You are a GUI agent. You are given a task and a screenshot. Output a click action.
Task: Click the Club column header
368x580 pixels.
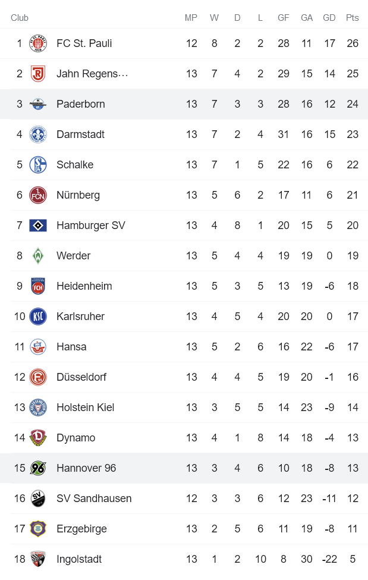tap(19, 18)
